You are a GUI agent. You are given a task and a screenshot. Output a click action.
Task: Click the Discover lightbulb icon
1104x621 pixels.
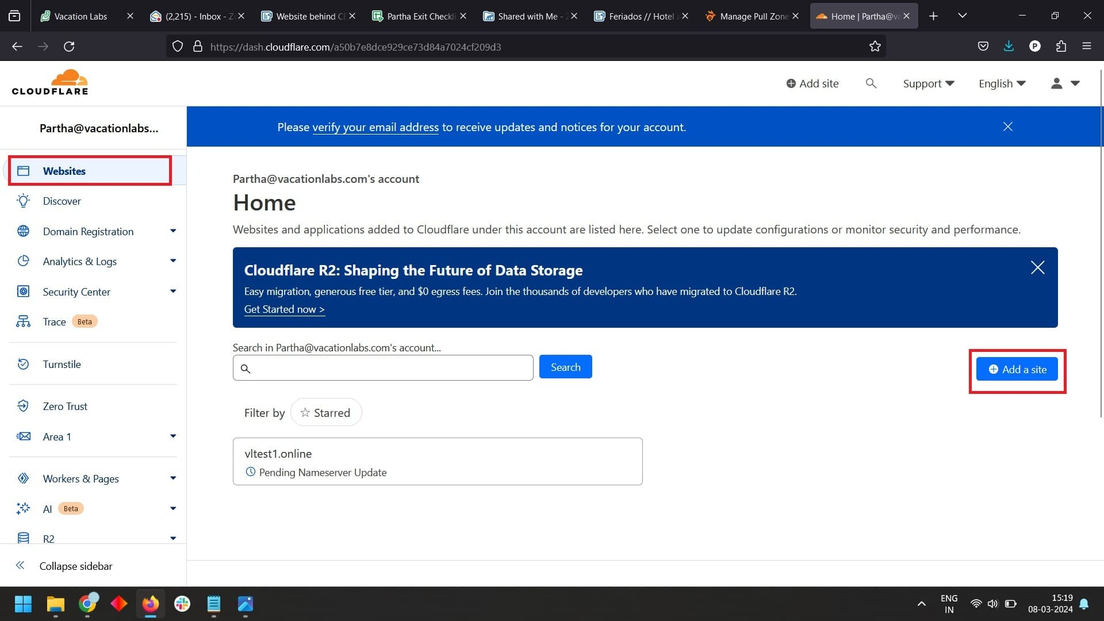pyautogui.click(x=23, y=201)
